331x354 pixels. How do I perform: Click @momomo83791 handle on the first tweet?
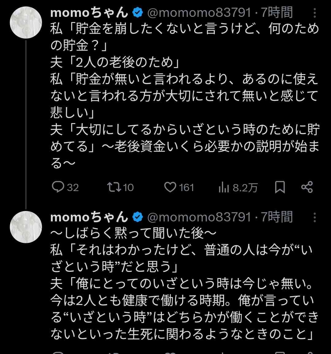coord(199,13)
